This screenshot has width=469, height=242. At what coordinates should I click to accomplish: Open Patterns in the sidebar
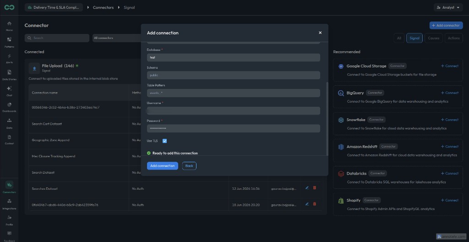tap(9, 42)
